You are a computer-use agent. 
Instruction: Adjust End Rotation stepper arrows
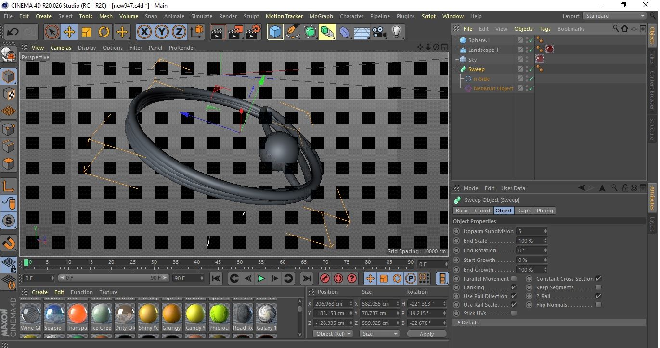pyautogui.click(x=545, y=250)
